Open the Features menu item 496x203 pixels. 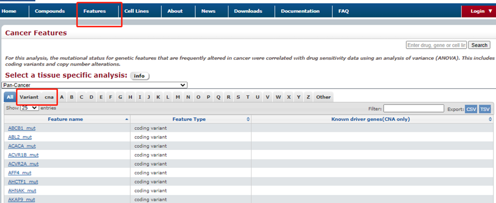(x=95, y=11)
